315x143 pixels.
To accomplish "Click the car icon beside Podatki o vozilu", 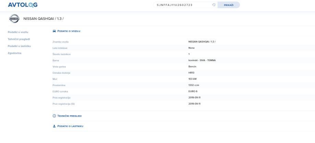I will (x=54, y=31).
